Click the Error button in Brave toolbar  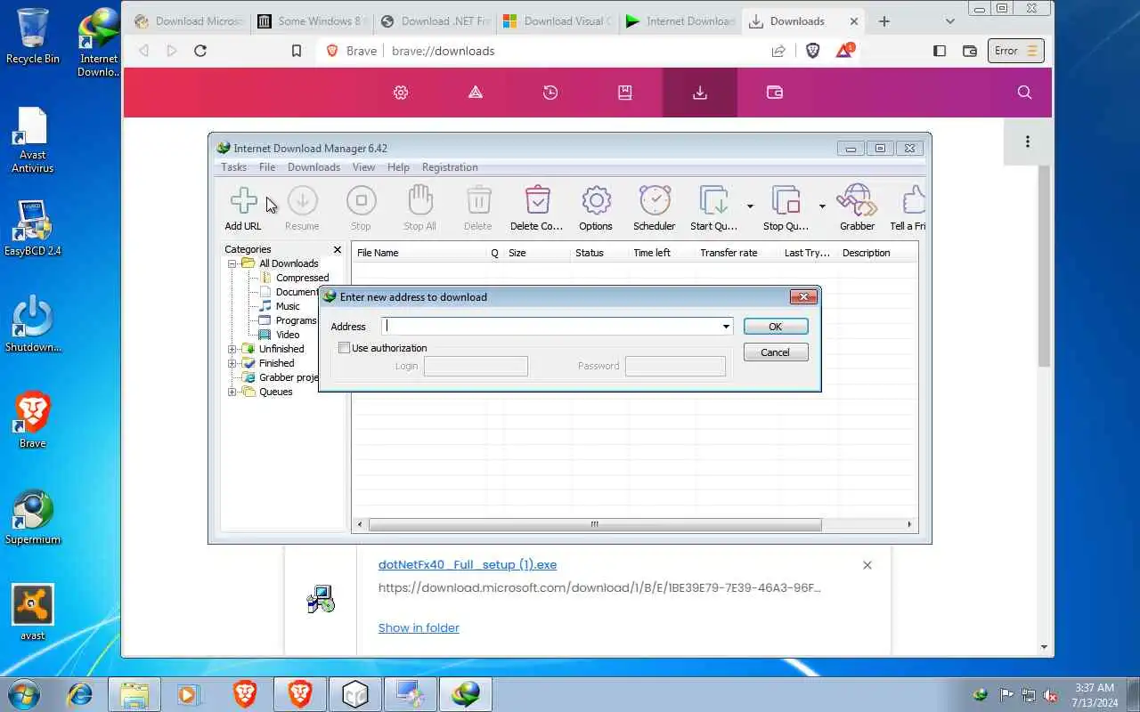tap(1016, 51)
